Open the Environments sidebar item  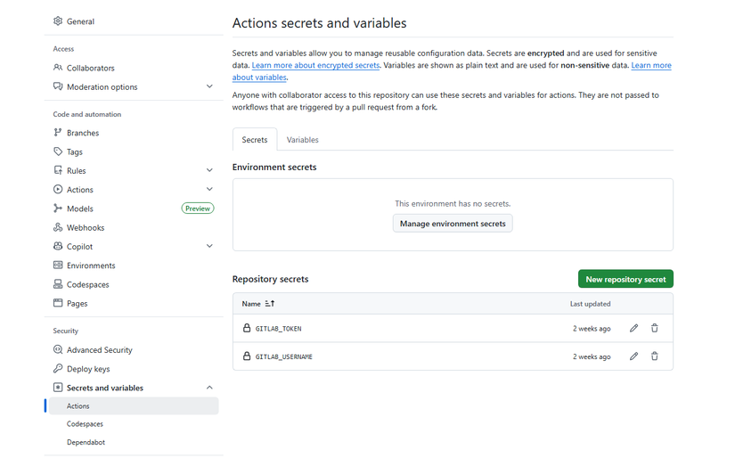click(91, 266)
